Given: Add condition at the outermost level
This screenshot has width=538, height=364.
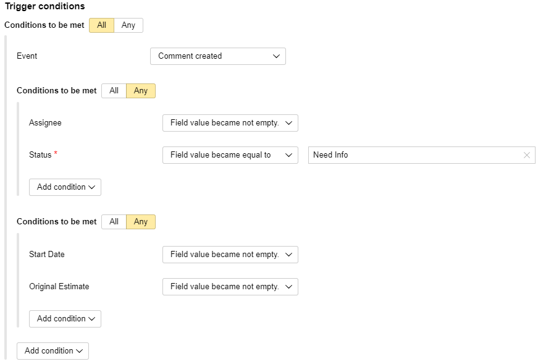Looking at the screenshot, I should (x=53, y=351).
